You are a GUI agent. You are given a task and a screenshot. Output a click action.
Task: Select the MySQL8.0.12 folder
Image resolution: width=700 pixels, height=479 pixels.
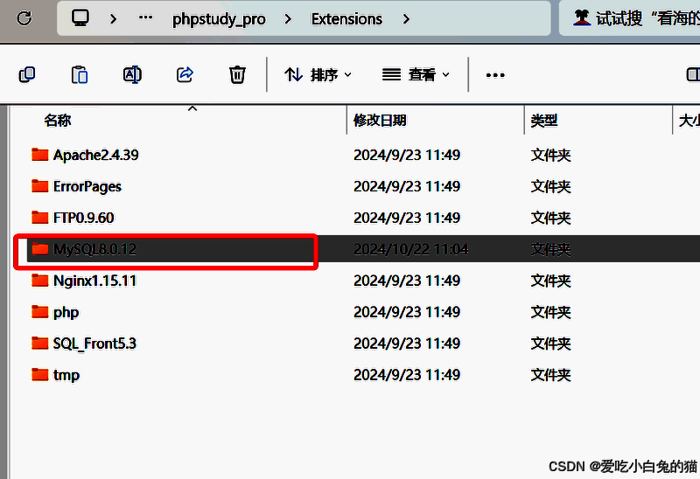click(x=94, y=249)
